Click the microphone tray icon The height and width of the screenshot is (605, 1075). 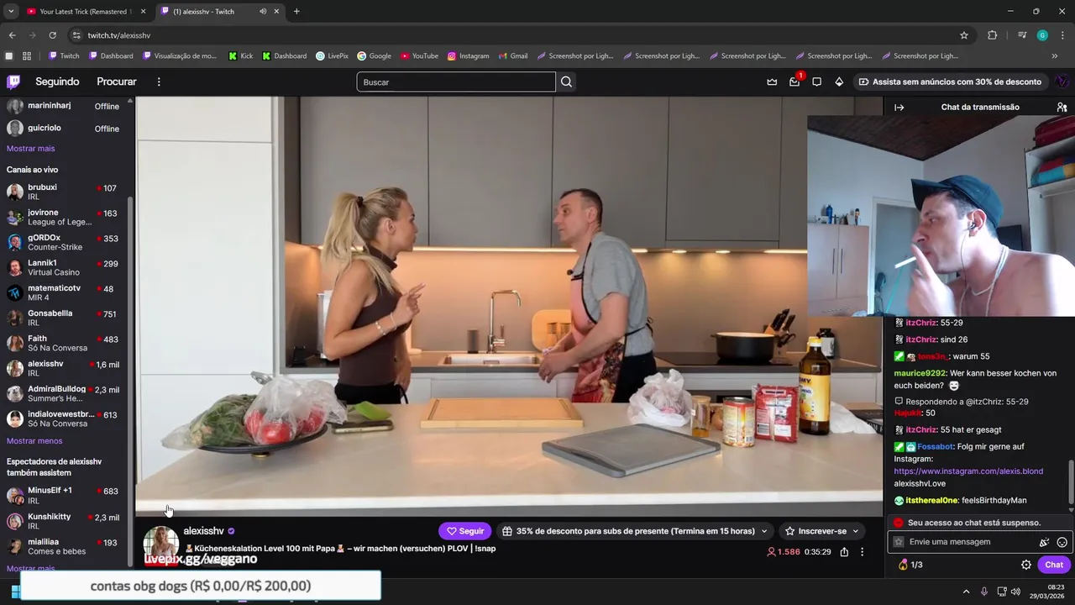click(983, 592)
